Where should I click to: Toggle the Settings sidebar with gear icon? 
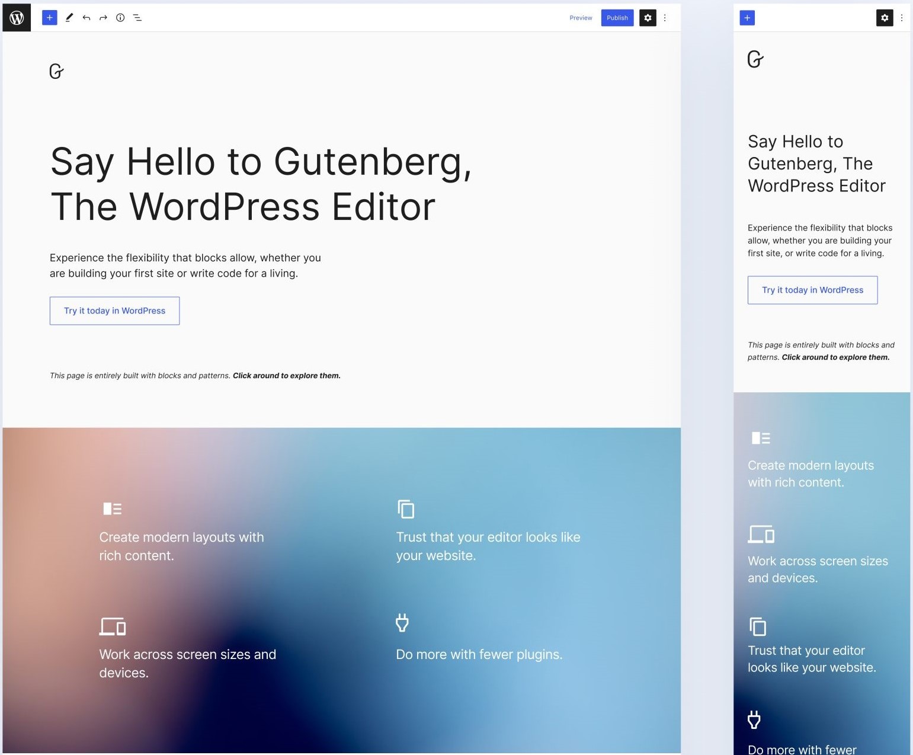(x=648, y=18)
